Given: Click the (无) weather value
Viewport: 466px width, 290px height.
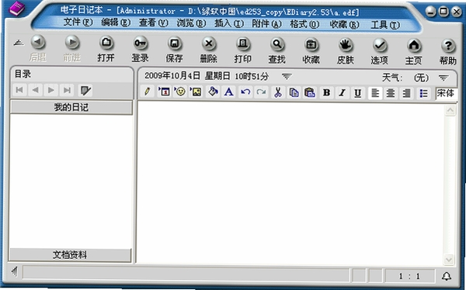Looking at the screenshot, I should [x=422, y=78].
